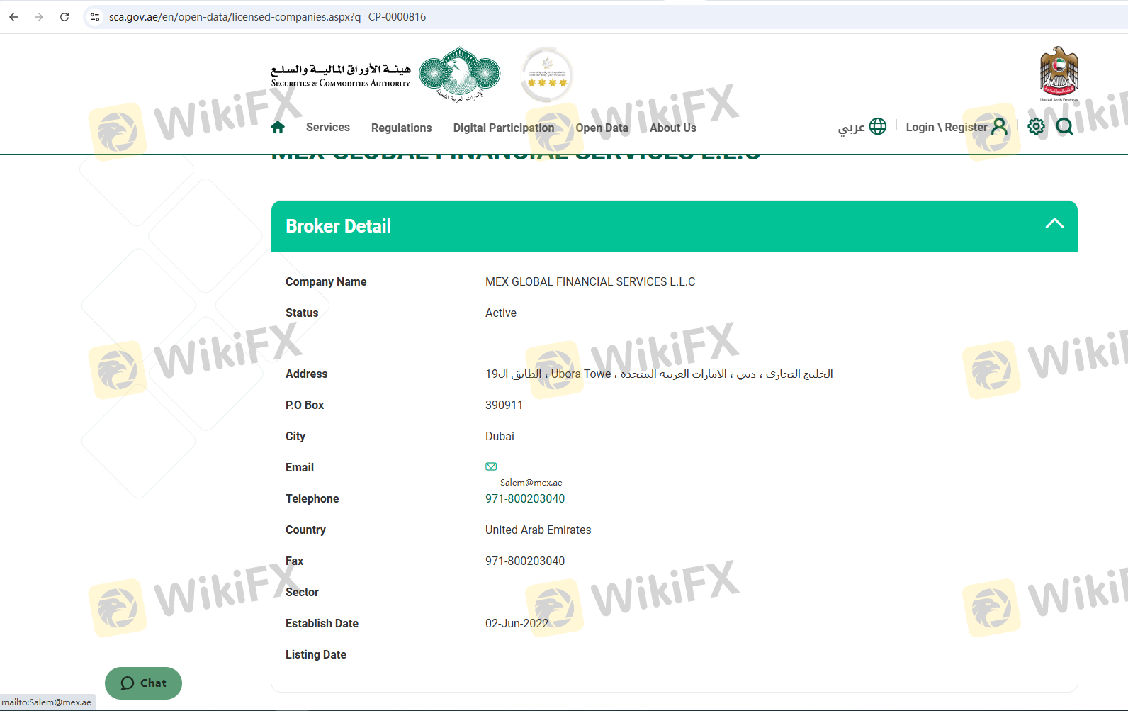Click the Login \ Register link
Viewport: 1128px width, 711px height.
click(946, 127)
